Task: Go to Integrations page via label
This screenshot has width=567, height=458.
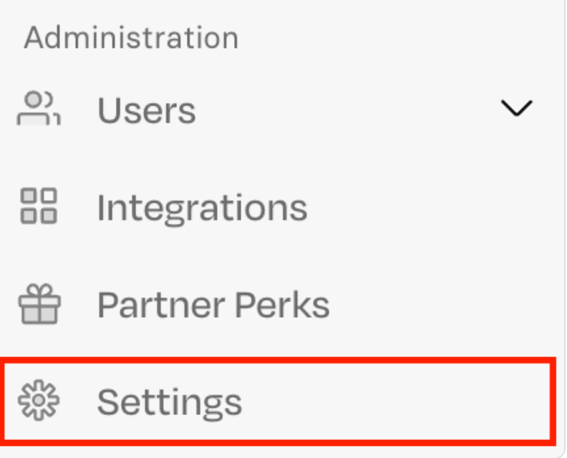Action: (x=202, y=208)
